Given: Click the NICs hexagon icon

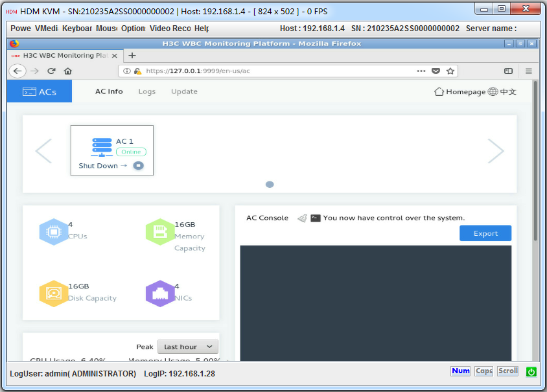Looking at the screenshot, I should 160,294.
